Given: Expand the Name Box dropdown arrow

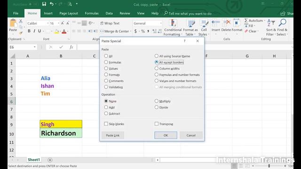Looking at the screenshot, I should [34, 47].
